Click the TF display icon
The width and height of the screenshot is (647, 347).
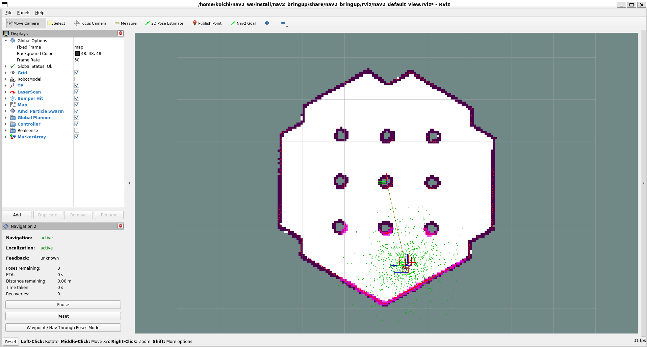[x=13, y=85]
